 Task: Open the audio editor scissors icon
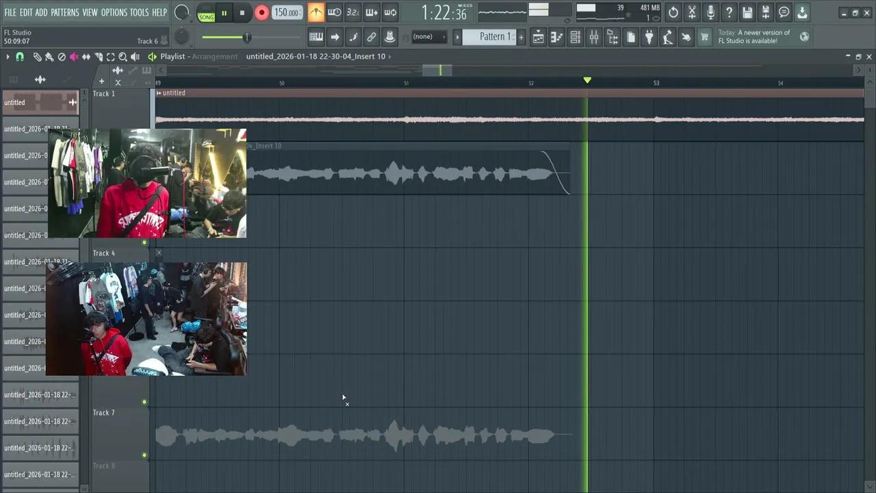[692, 12]
